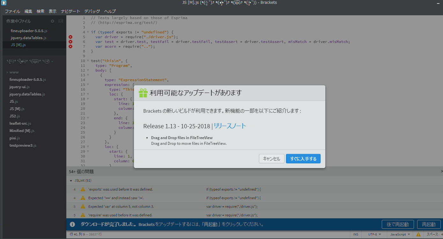Collapse the code fold at line 4
Image resolution: width=443 pixels, height=239 pixels.
point(88,32)
